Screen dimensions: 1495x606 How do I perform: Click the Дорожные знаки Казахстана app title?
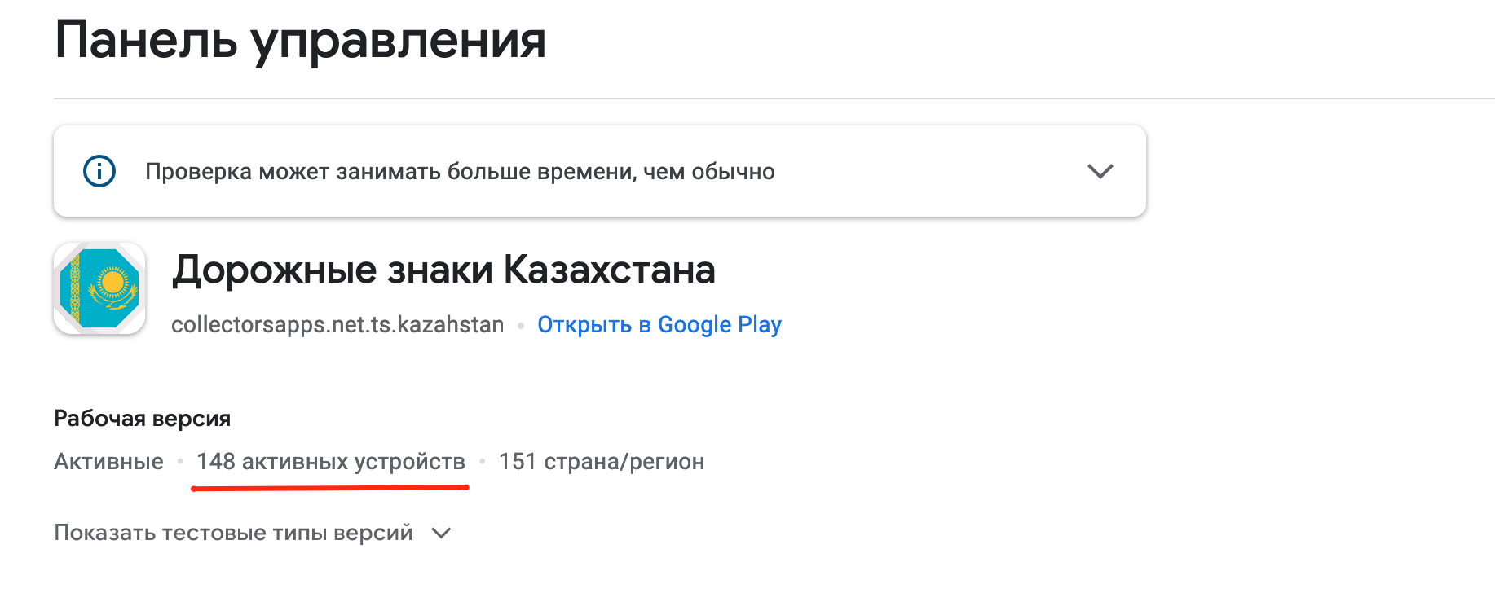[443, 270]
